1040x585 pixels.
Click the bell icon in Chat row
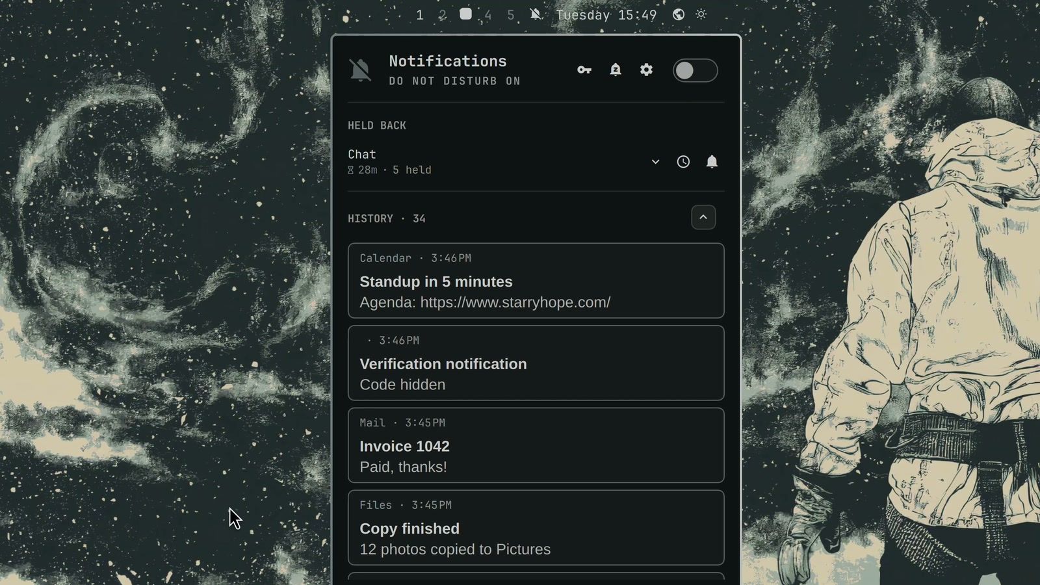[712, 162]
